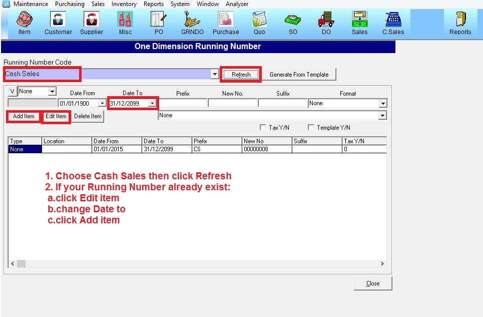The width and height of the screenshot is (483, 317).
Task: Expand the Running Number Code dropdown
Action: click(x=215, y=75)
